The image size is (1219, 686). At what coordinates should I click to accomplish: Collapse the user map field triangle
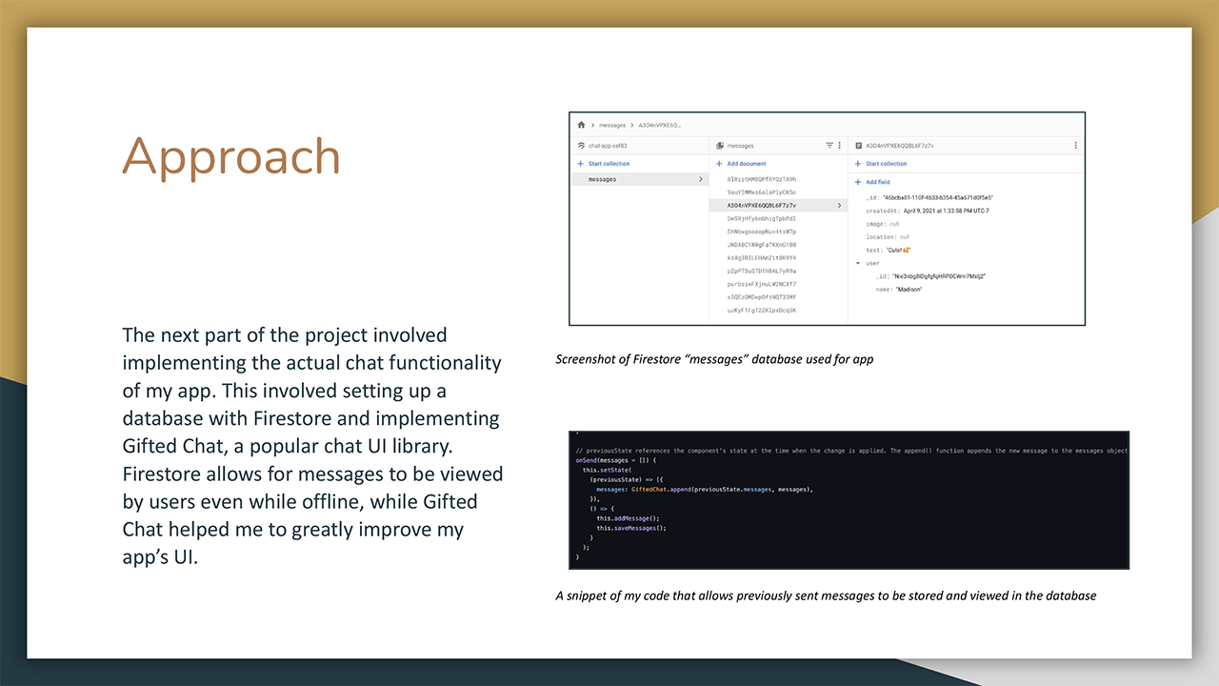(858, 263)
